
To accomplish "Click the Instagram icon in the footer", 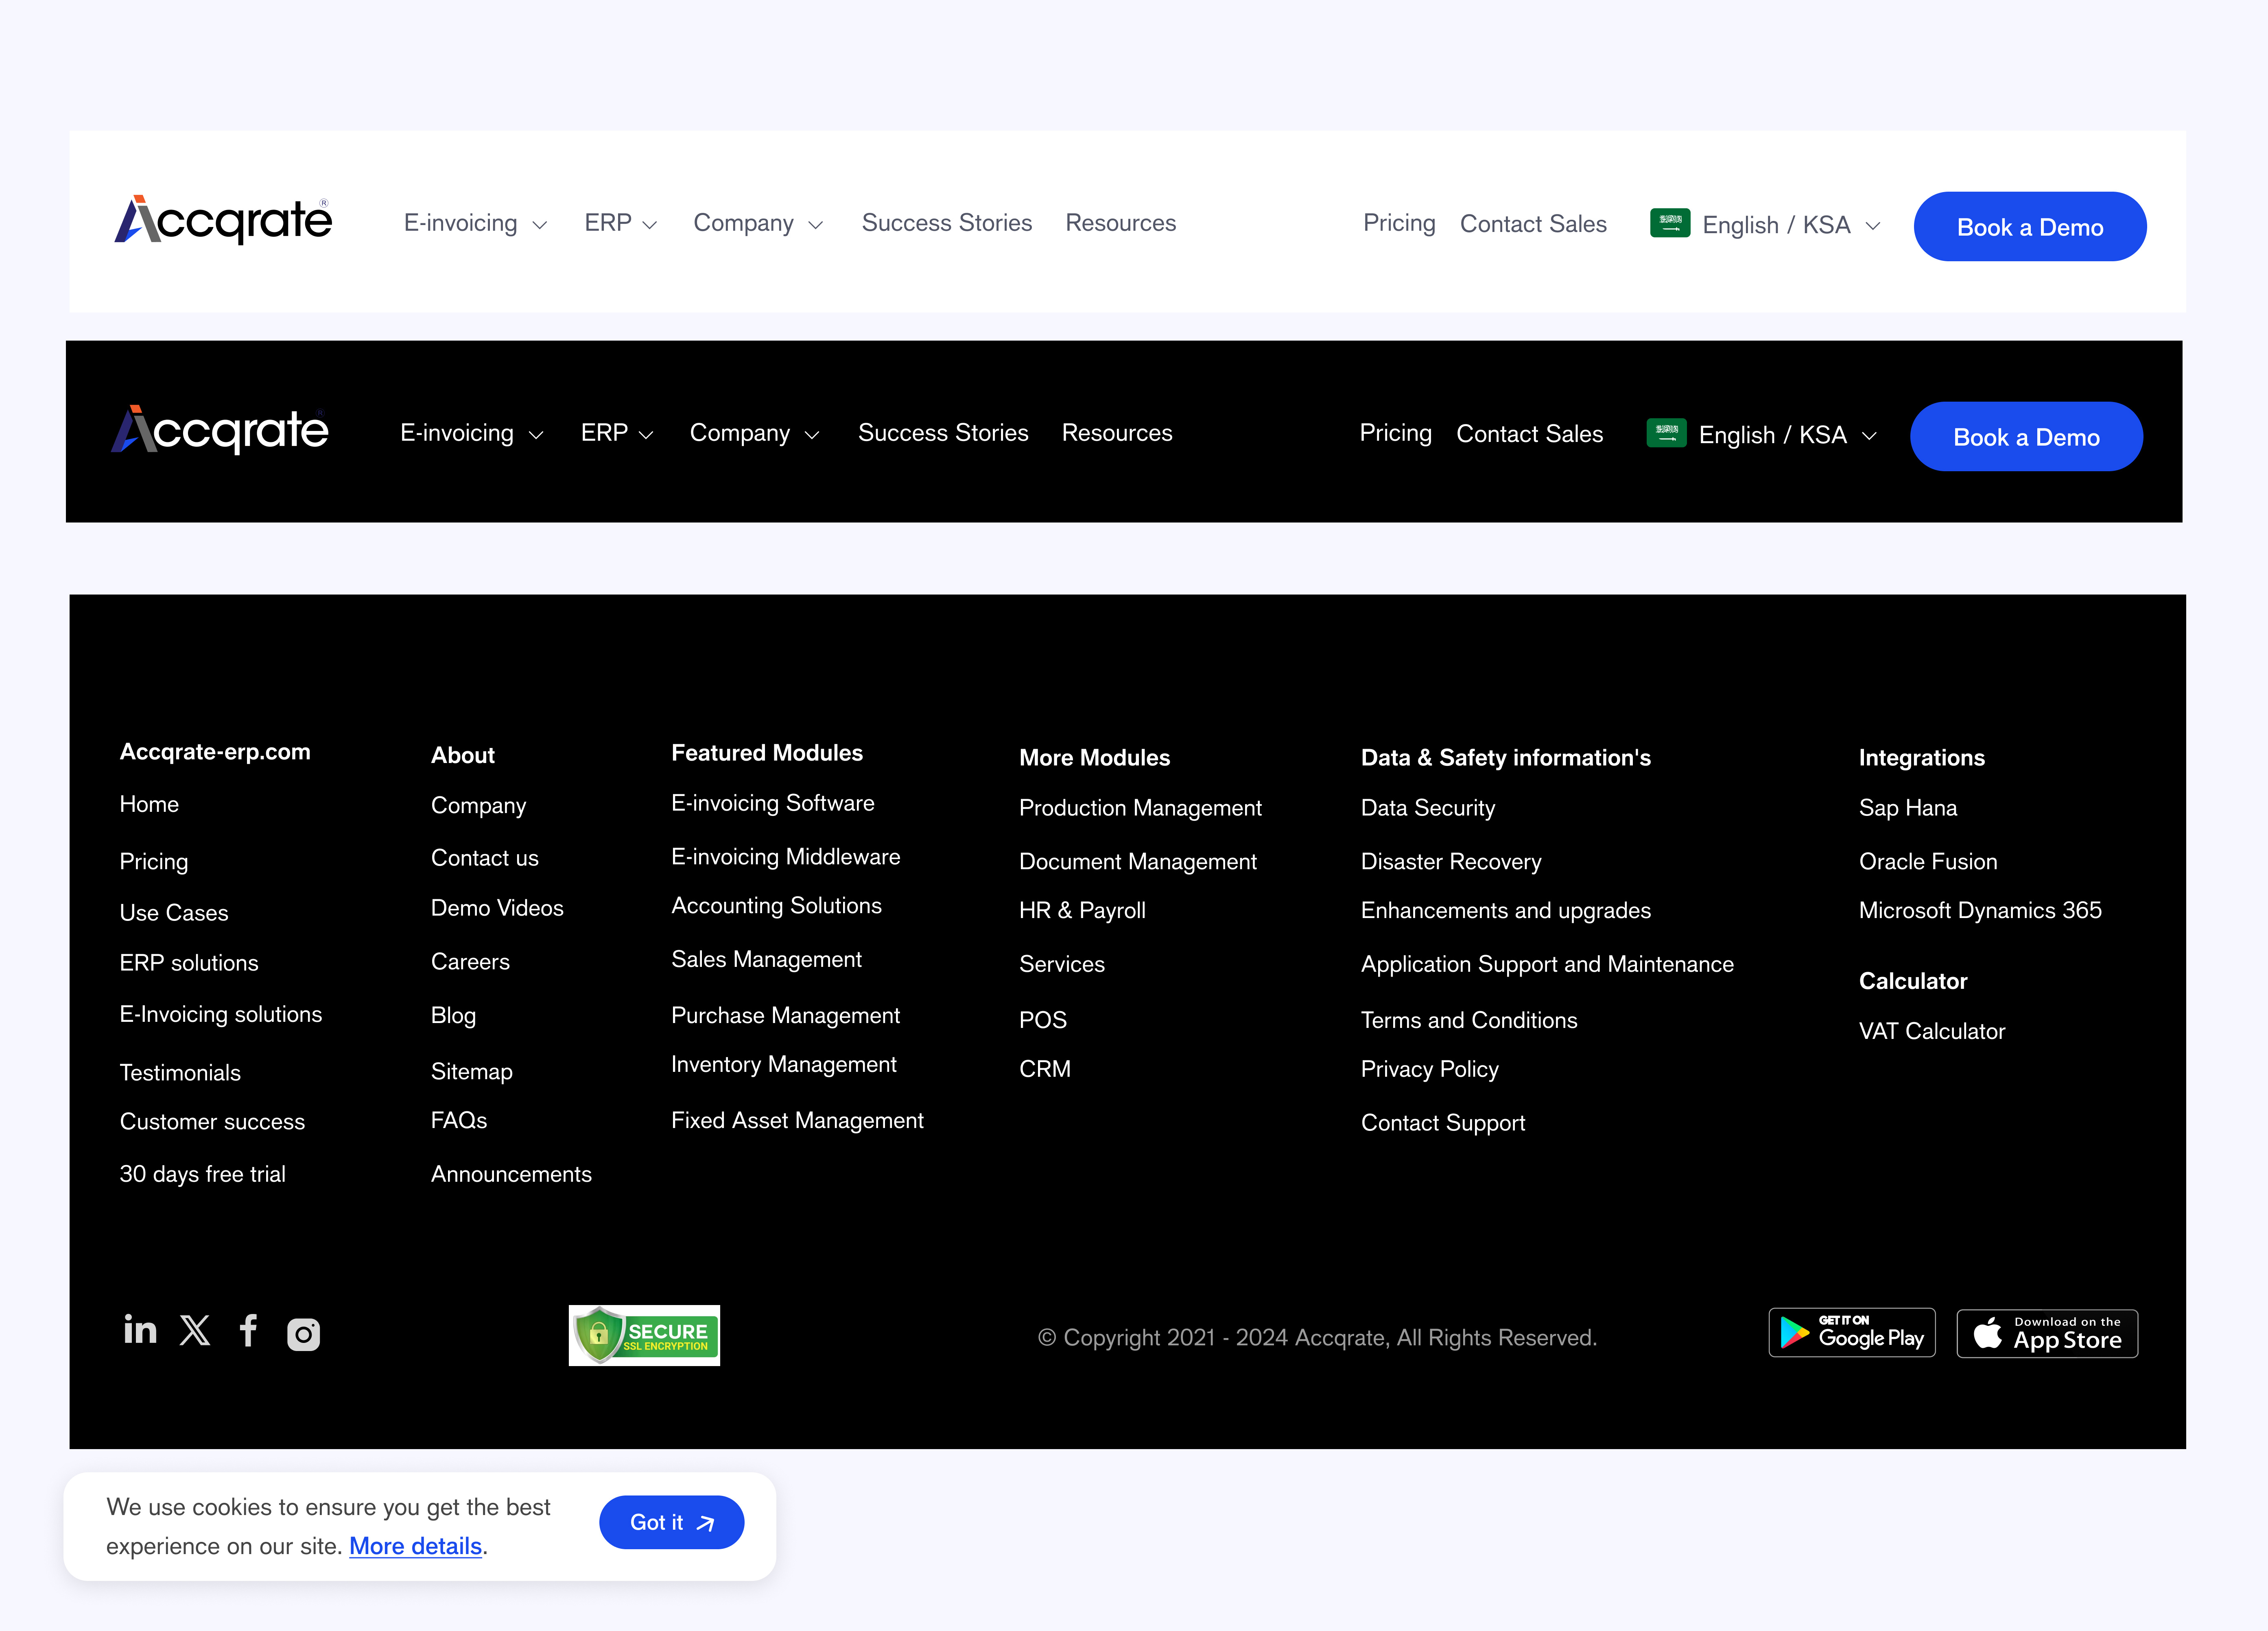I will pyautogui.click(x=304, y=1333).
